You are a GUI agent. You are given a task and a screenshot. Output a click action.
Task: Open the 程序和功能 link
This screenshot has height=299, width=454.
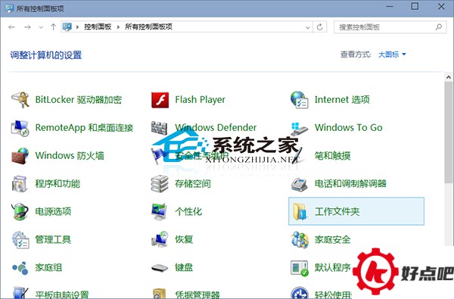click(58, 184)
